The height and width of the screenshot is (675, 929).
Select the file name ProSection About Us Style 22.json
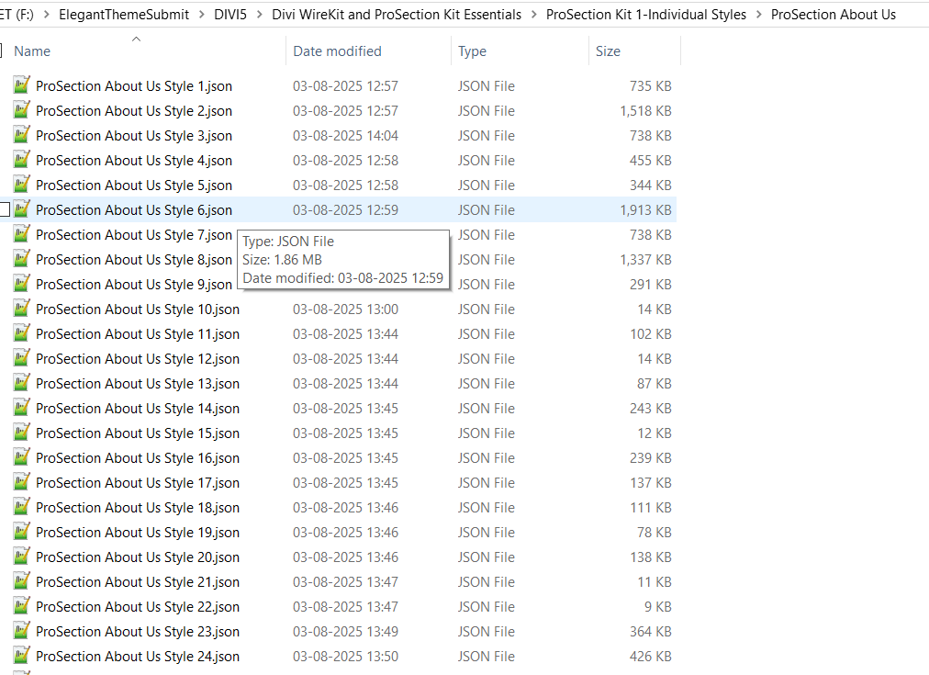[138, 606]
